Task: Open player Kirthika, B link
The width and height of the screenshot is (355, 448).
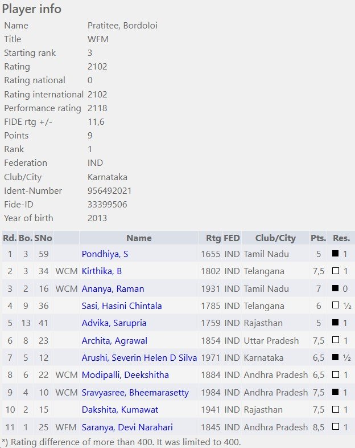Action: coord(101,271)
